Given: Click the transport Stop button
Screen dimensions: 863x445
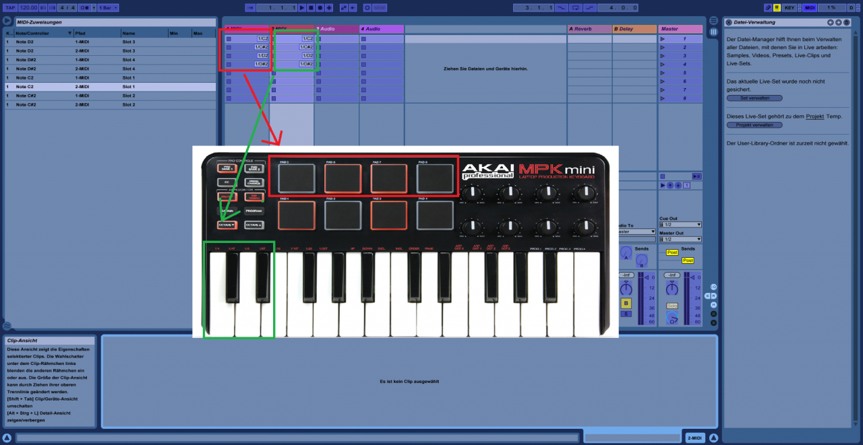Looking at the screenshot, I should [311, 7].
